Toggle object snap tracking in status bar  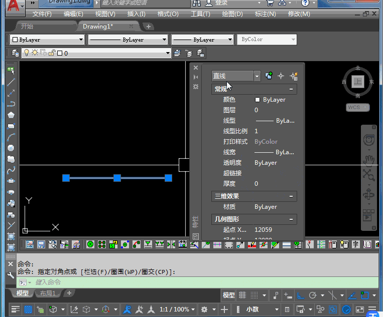[352, 295]
